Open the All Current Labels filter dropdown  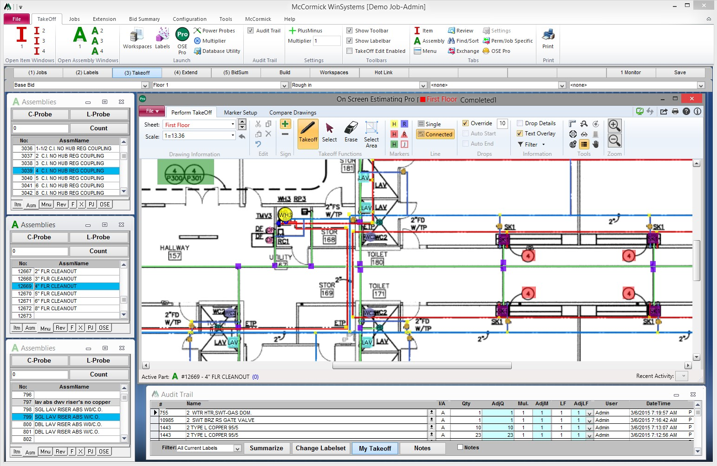[237, 448]
